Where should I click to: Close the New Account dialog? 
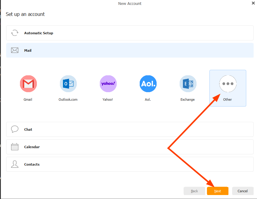253,3
